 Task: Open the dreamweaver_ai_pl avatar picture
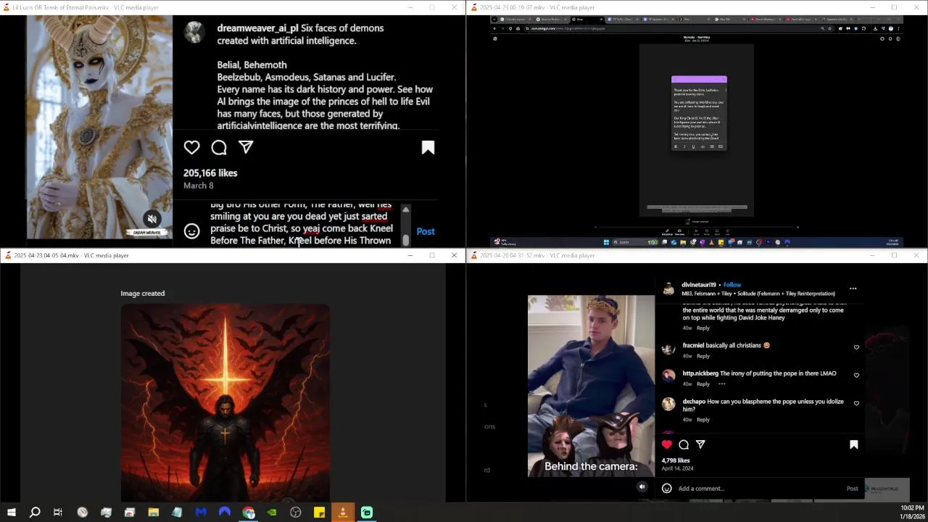(194, 32)
